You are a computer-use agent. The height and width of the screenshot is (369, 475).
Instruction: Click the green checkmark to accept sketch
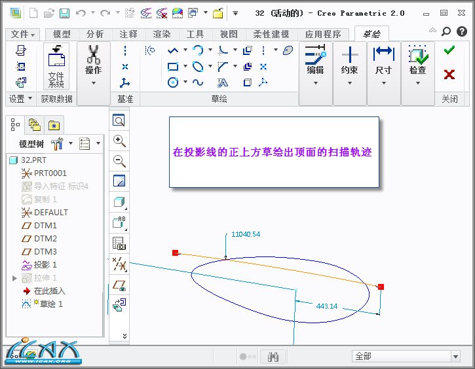[449, 50]
